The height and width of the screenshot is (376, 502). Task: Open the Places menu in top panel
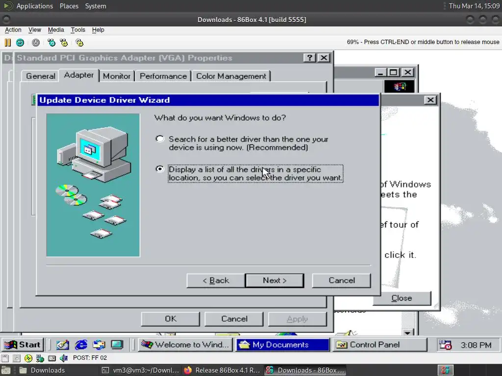[x=69, y=6]
